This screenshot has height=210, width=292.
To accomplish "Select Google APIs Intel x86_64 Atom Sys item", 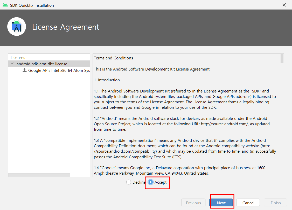I will (59, 71).
